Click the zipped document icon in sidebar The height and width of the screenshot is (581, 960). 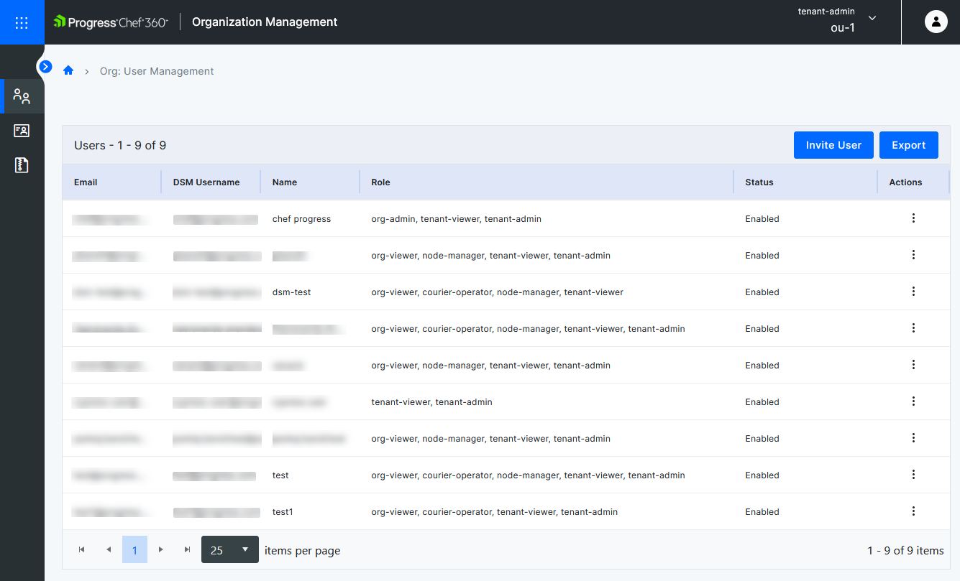21,164
